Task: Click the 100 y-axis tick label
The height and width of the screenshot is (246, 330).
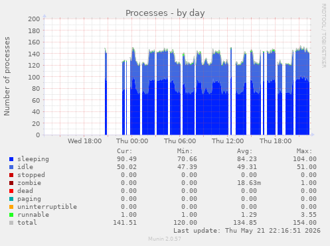Action: point(34,77)
